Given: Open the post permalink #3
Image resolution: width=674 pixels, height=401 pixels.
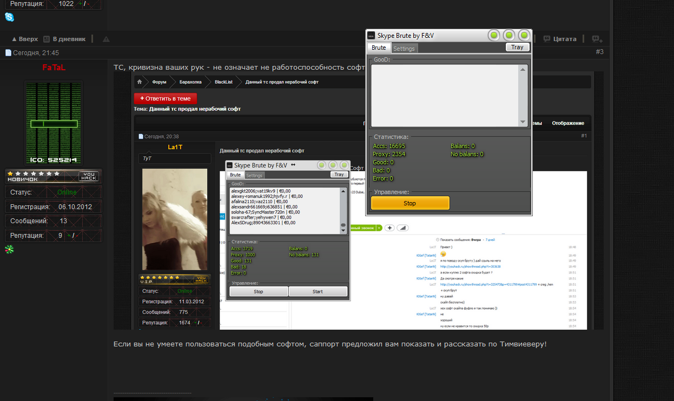Looking at the screenshot, I should tap(599, 52).
